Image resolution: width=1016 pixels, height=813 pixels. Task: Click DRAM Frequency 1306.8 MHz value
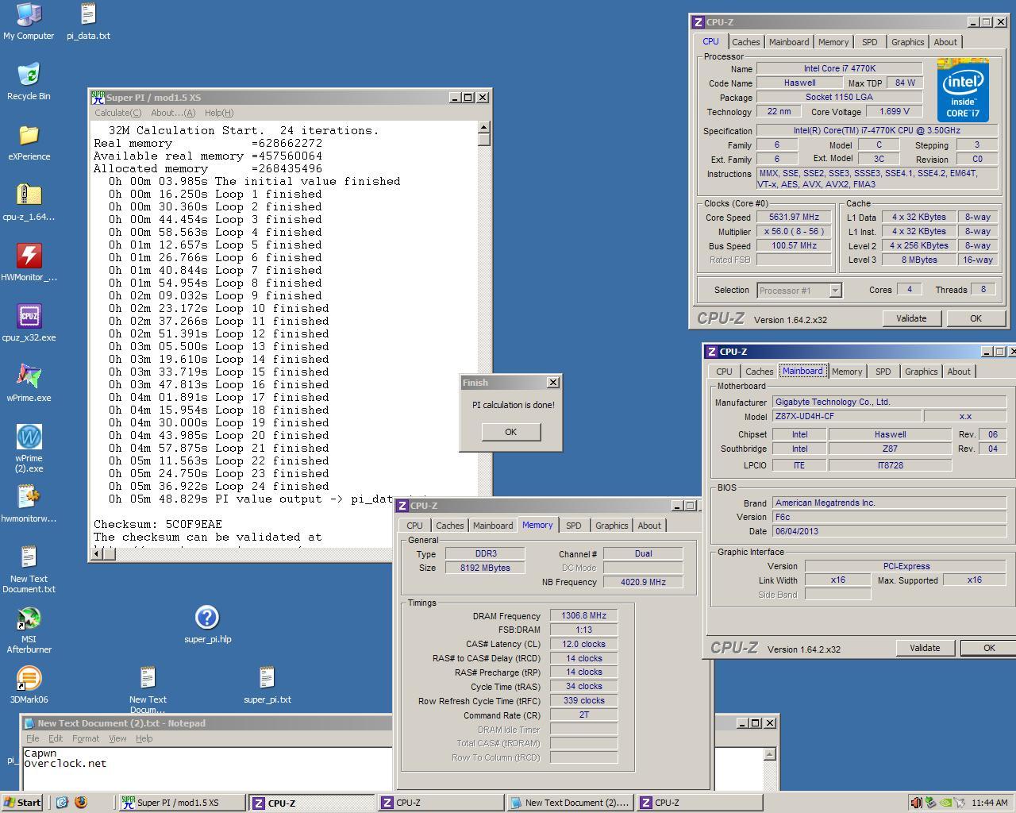tap(583, 615)
